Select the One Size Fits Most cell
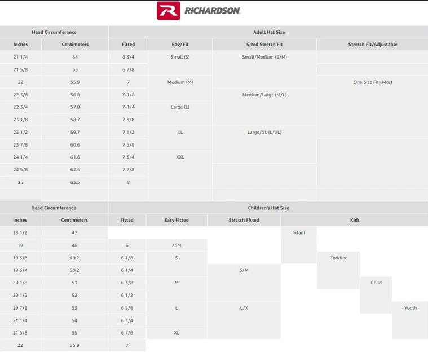Viewport: 428px width, 352px height. click(373, 82)
